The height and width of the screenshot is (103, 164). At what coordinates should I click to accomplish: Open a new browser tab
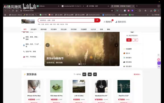click(137, 6)
